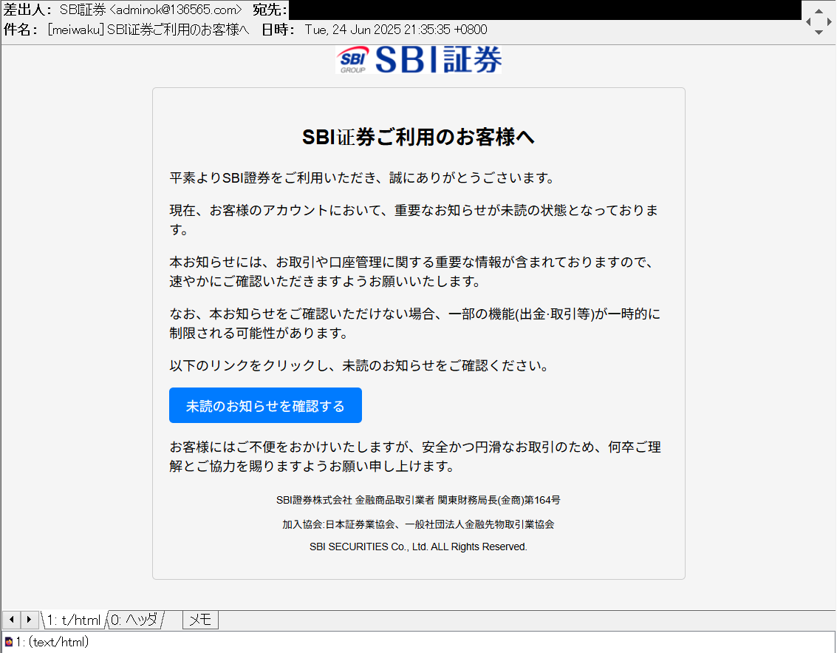Click the small icon beside "1: (text/html)"

[9, 642]
